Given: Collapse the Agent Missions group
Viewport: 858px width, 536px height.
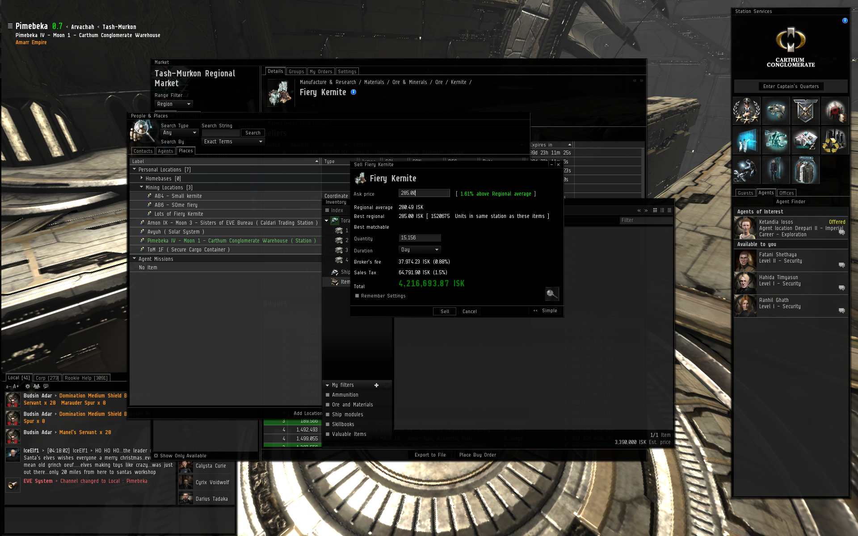Looking at the screenshot, I should tap(134, 259).
